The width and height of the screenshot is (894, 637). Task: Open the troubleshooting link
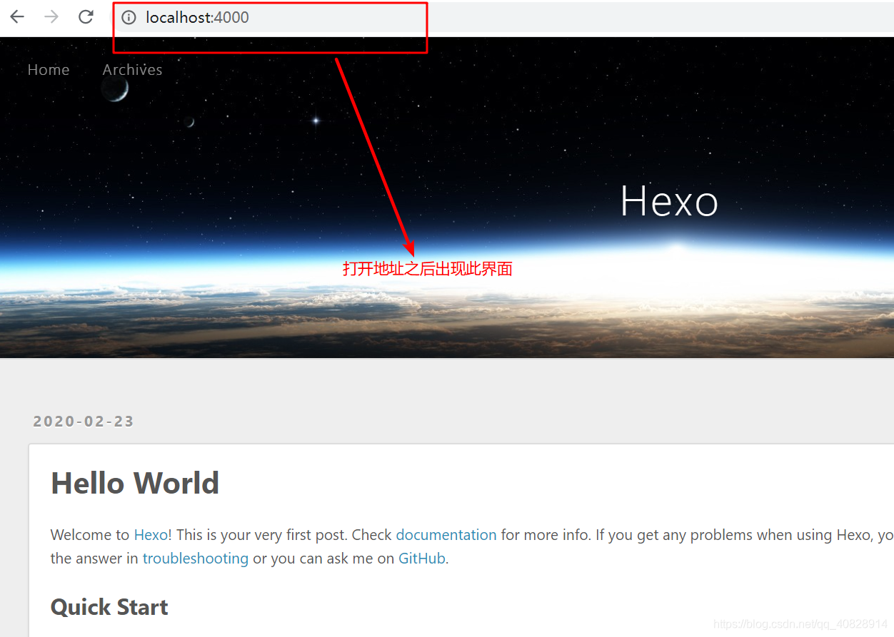(x=196, y=559)
